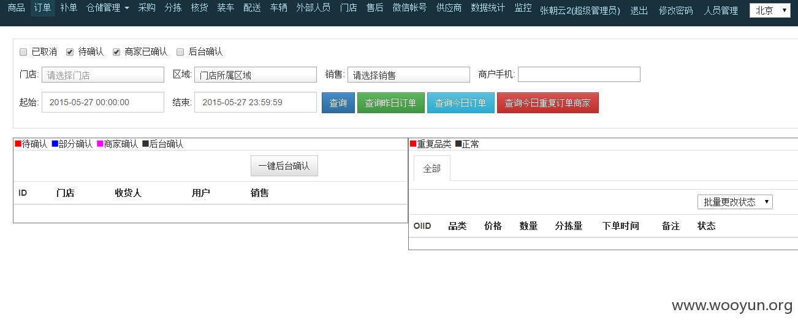
Task: Select the 全部 tab
Action: coord(432,168)
